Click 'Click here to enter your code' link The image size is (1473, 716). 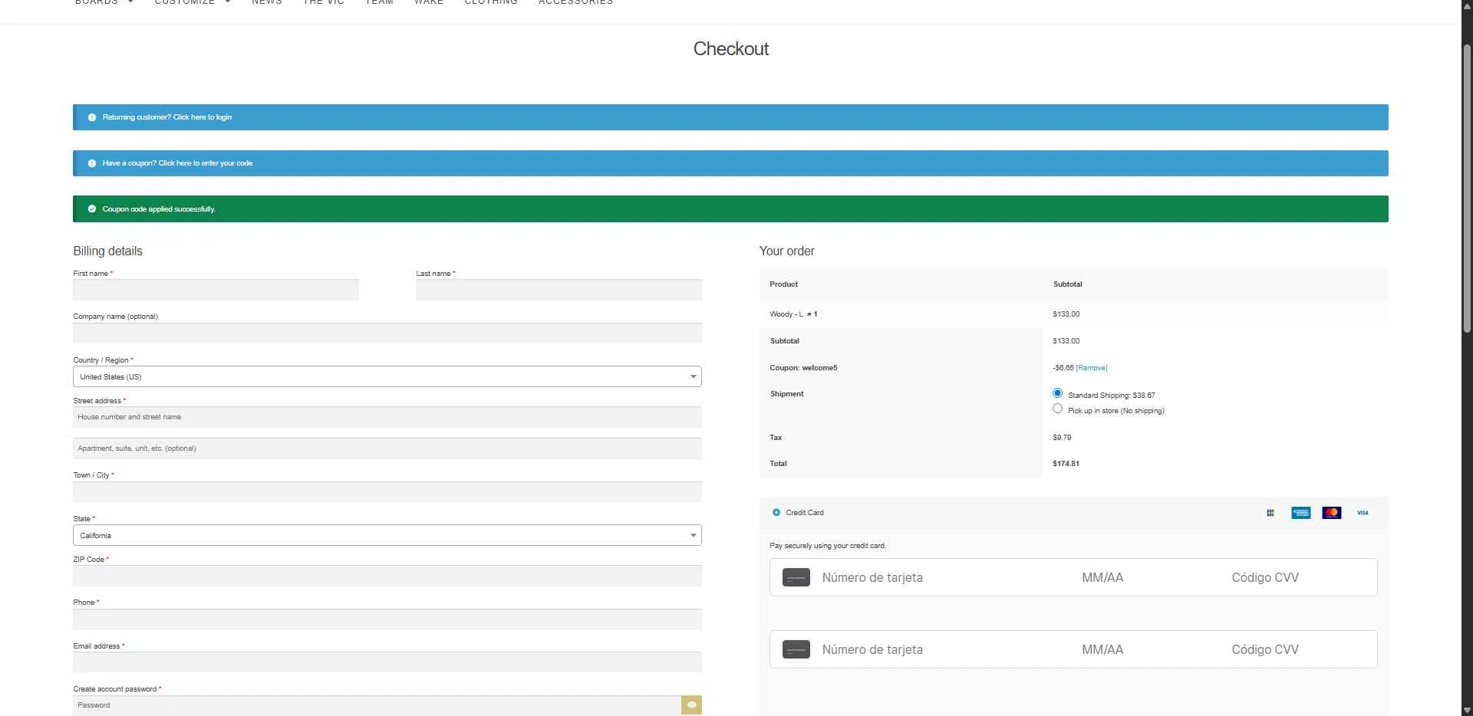point(206,163)
